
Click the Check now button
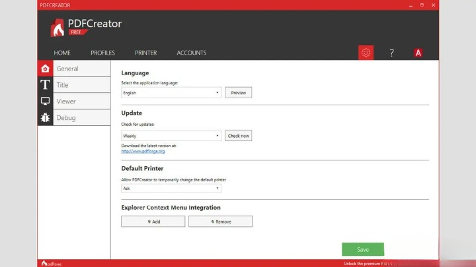tap(238, 136)
